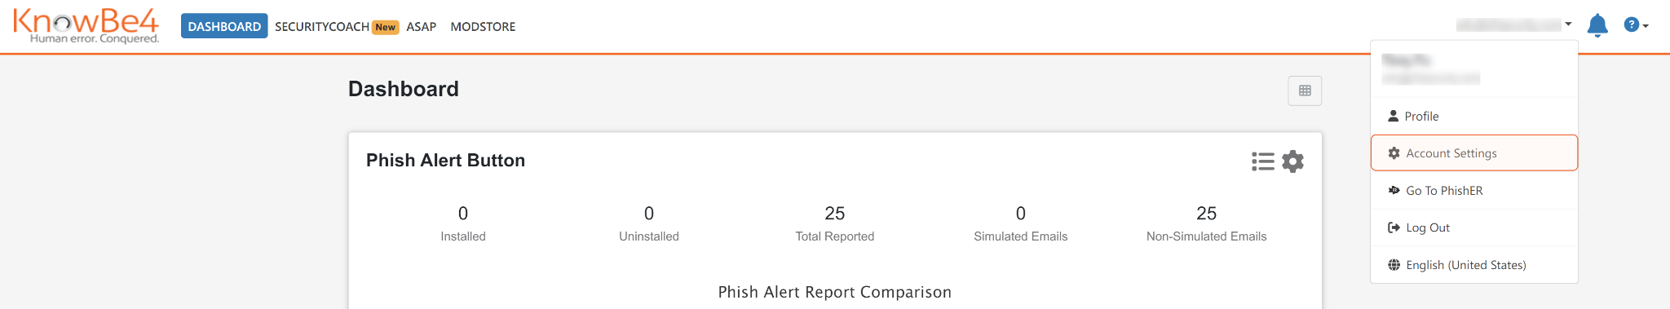Viewport: 1670px width, 309px height.
Task: Click the gear icon beside Account Settings
Action: coord(1394,153)
